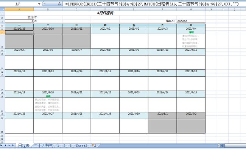Click previous sheet navigation arrow
The image size is (246, 149).
[x=5, y=145]
